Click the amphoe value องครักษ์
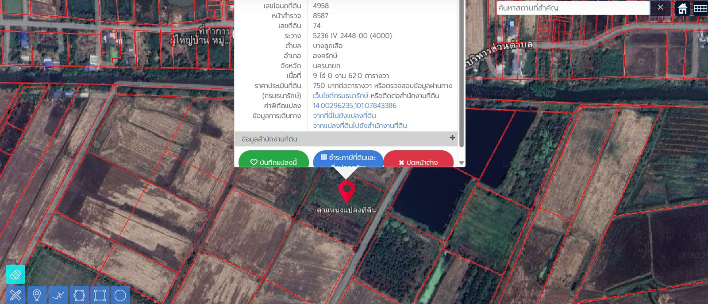This screenshot has width=708, height=304. click(x=325, y=56)
